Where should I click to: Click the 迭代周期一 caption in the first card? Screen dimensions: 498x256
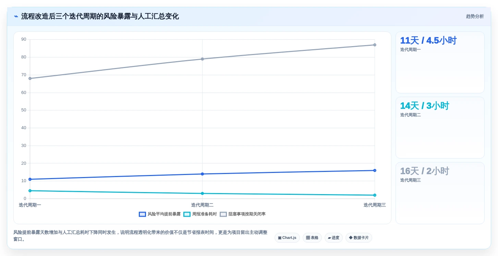point(411,50)
